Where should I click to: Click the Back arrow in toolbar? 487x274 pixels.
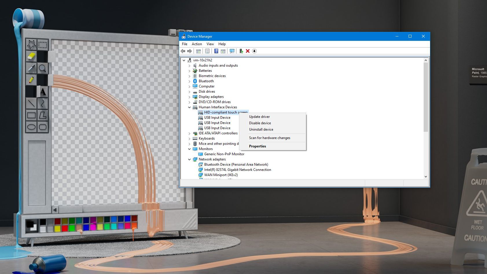[183, 51]
